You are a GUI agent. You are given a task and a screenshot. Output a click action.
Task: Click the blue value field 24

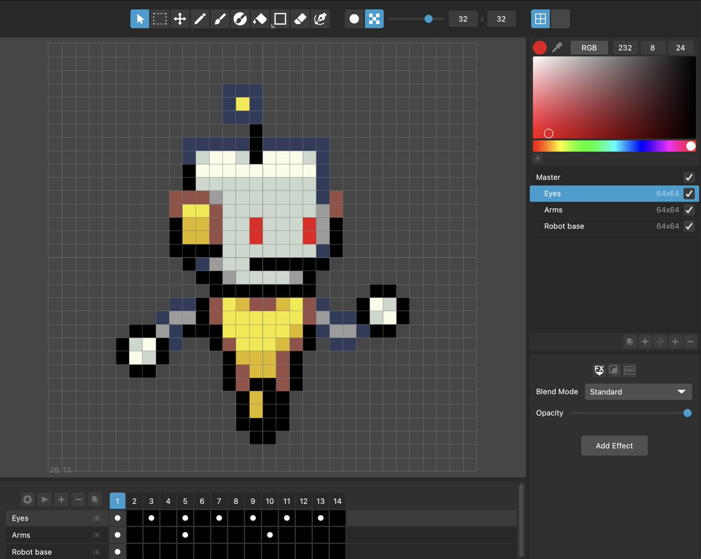point(681,48)
